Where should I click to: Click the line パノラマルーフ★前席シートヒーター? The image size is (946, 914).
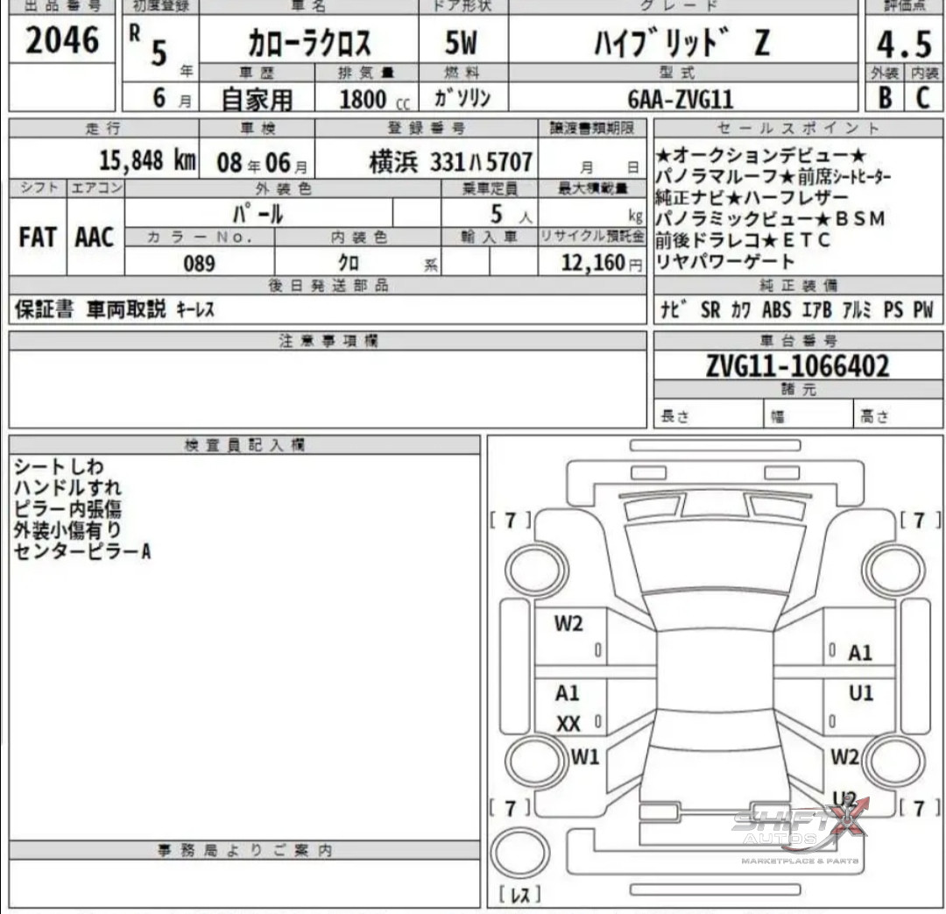[x=773, y=177]
